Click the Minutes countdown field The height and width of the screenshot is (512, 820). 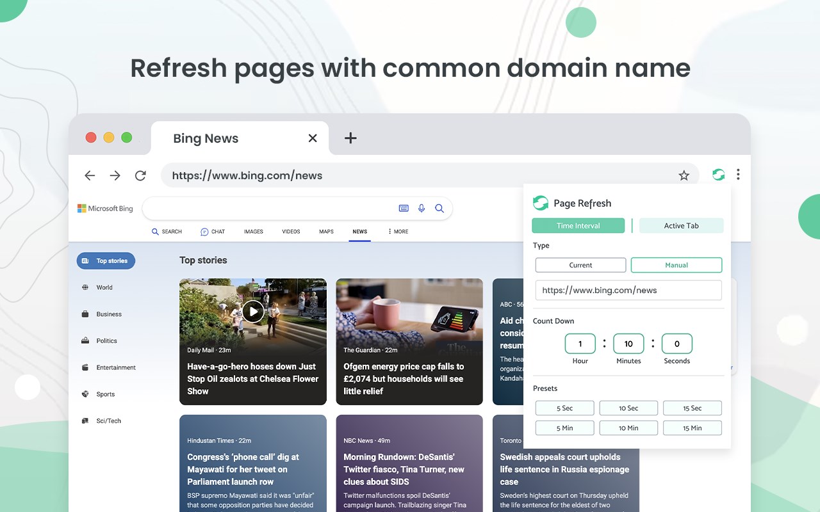pyautogui.click(x=628, y=344)
